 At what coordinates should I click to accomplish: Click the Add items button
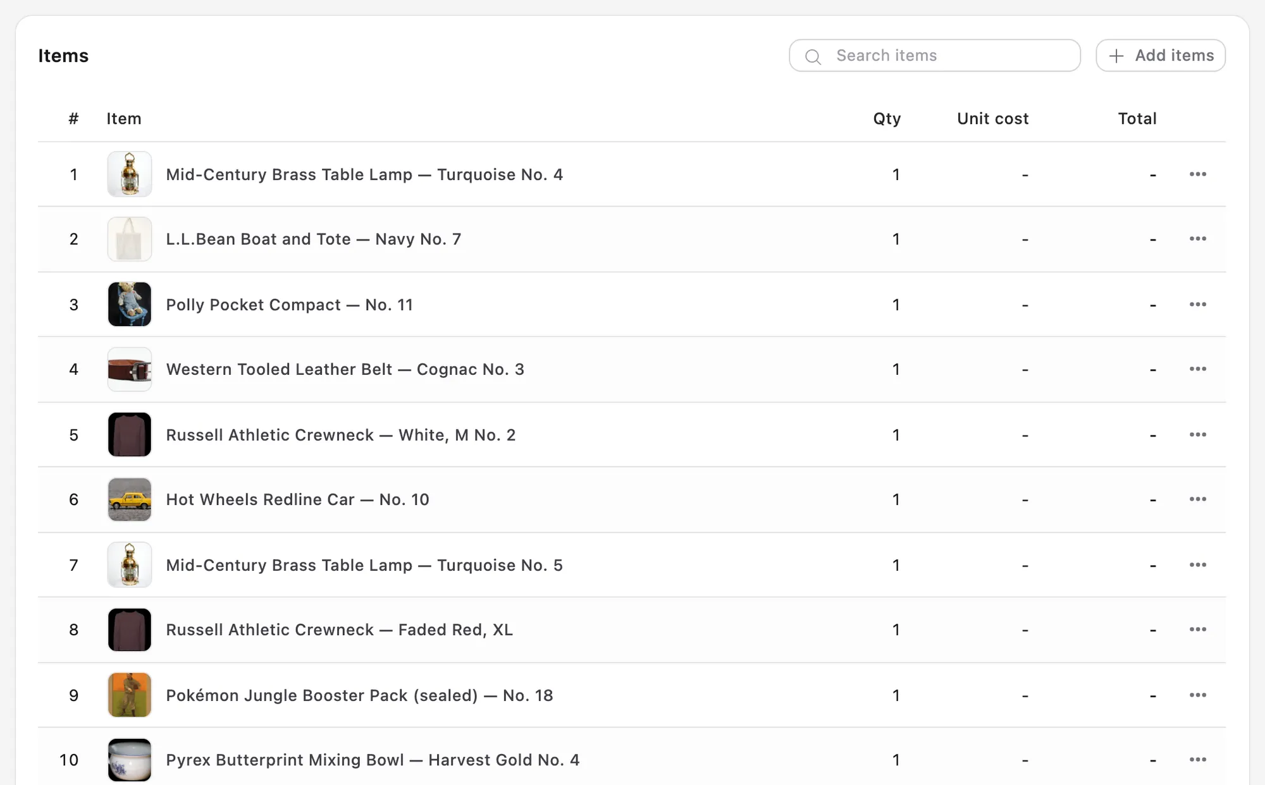pos(1161,56)
